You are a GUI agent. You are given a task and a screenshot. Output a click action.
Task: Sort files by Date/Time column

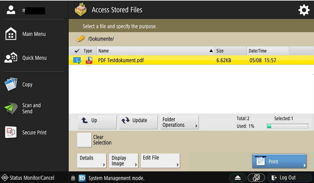coord(267,51)
